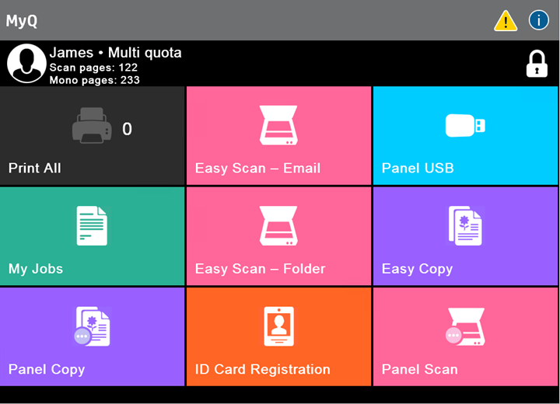Tap the Print All printer tile
The width and height of the screenshot is (560, 404).
(x=92, y=136)
